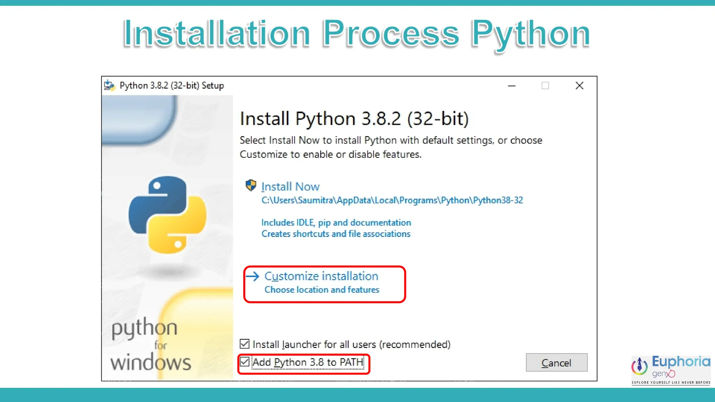The width and height of the screenshot is (715, 402).
Task: Click the blue arrow next to Customize installation
Action: (252, 276)
